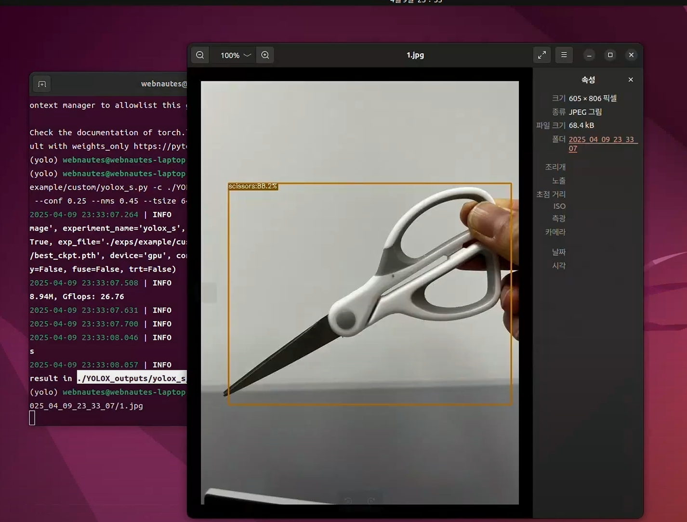The height and width of the screenshot is (522, 687).
Task: Click 'Check the documentation of torch' terminal line
Action: [x=108, y=132]
